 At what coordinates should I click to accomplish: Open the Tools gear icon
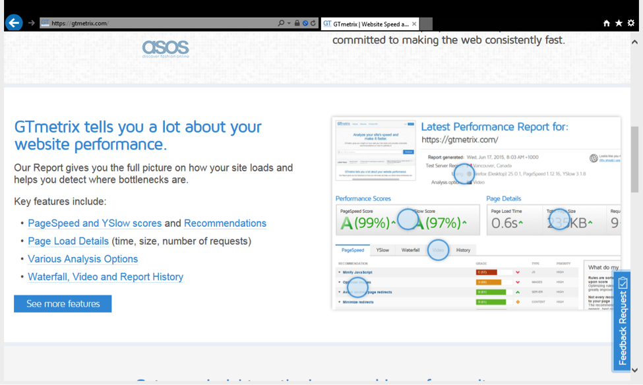click(631, 23)
